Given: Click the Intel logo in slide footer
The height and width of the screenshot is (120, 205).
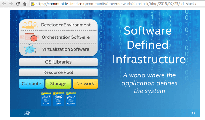Looking at the screenshot, I should pyautogui.click(x=27, y=113).
